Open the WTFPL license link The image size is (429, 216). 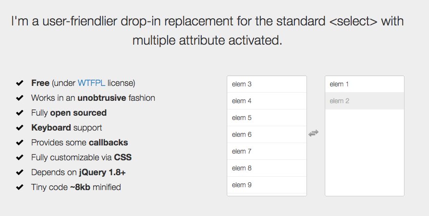point(91,83)
